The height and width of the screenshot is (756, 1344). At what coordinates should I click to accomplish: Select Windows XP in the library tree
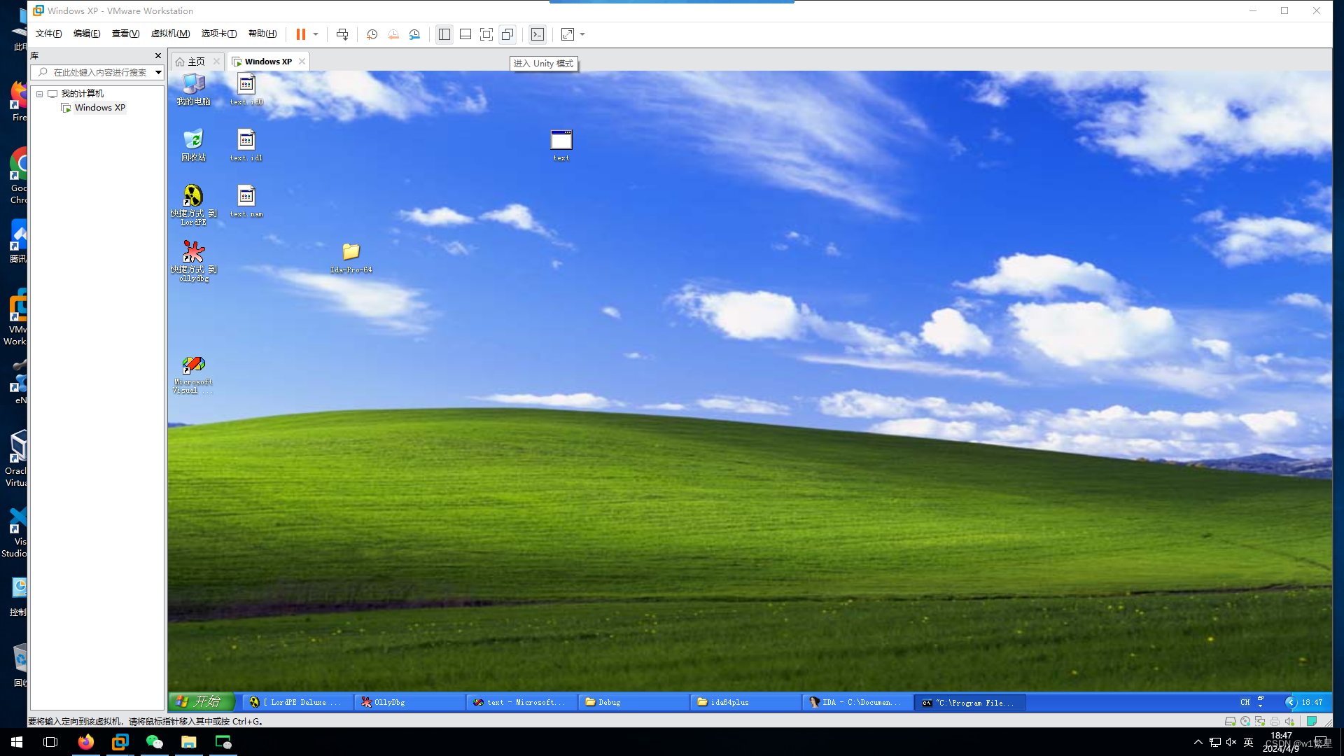click(99, 108)
